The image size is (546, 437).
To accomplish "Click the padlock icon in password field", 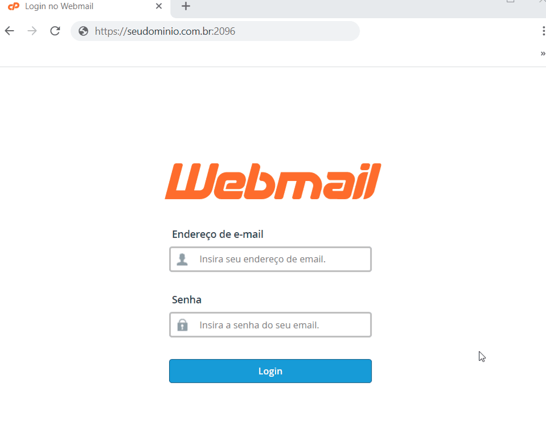I will pyautogui.click(x=182, y=325).
